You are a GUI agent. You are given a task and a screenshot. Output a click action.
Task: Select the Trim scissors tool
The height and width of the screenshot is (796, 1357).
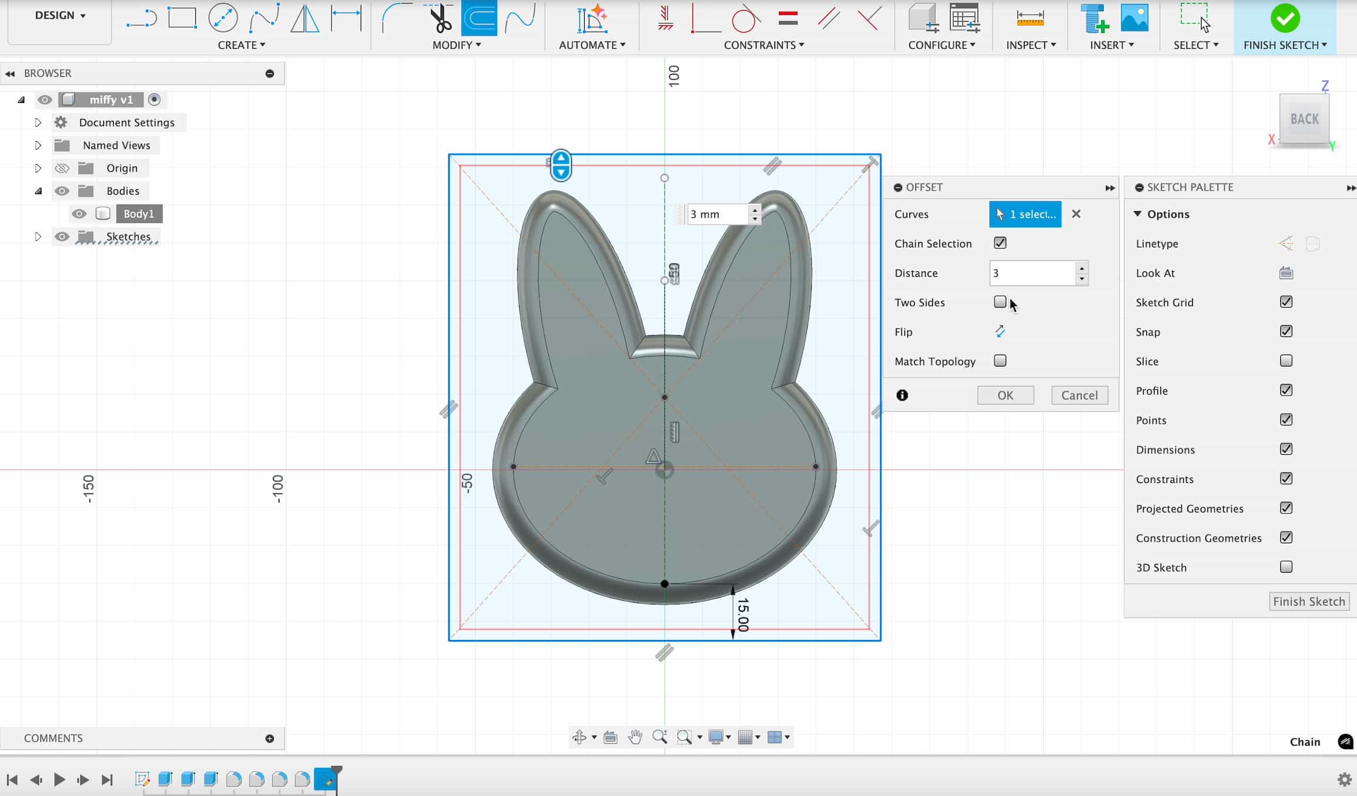click(x=440, y=18)
